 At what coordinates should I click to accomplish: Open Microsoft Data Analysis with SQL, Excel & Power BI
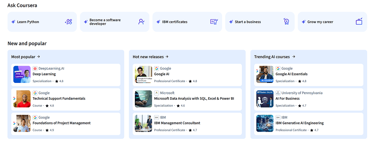coord(194,98)
